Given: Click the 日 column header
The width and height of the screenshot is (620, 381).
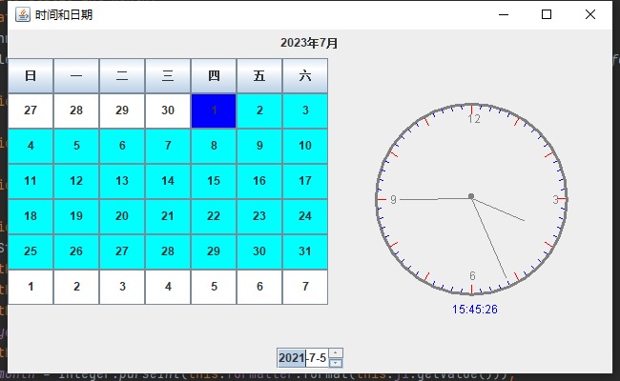Looking at the screenshot, I should (x=31, y=76).
